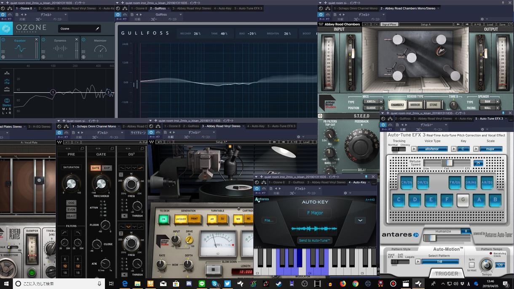Click the G note key in Auto-Tune EFX
The width and height of the screenshot is (514, 289).
(463, 200)
